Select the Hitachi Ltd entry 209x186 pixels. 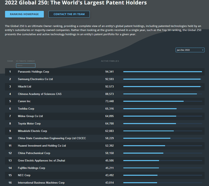[x=24, y=86]
